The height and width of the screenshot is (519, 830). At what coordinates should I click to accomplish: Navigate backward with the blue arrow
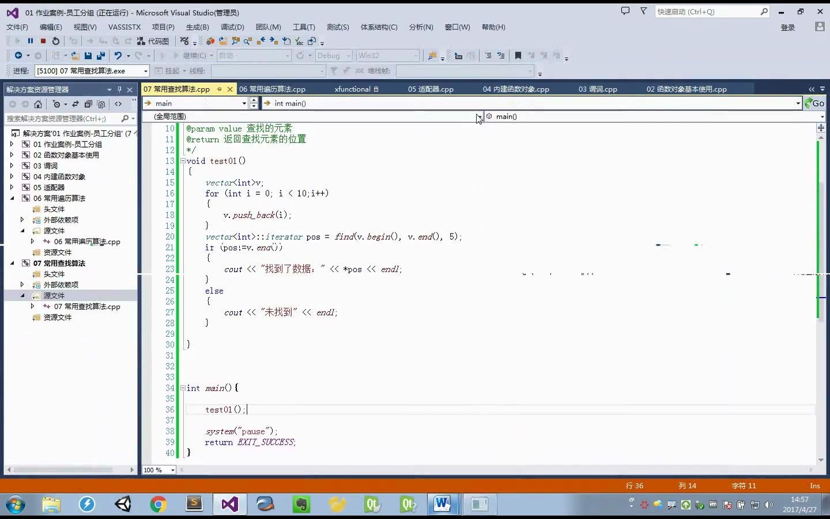[x=18, y=55]
